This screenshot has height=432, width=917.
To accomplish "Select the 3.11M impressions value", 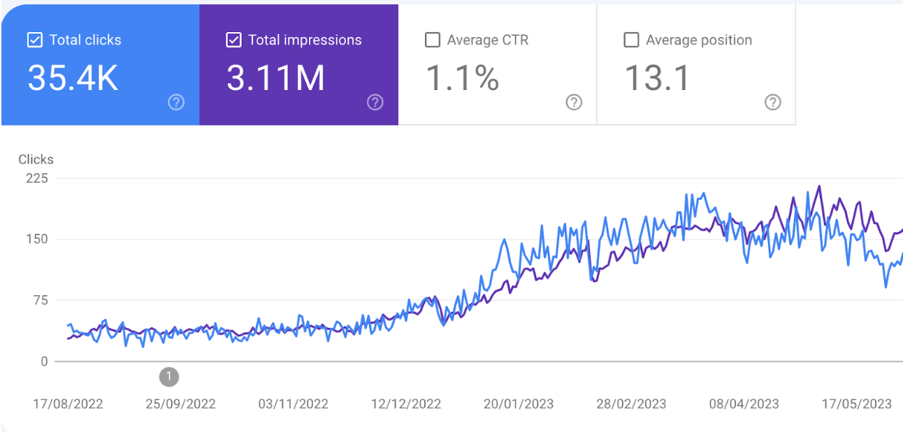I will point(275,77).
